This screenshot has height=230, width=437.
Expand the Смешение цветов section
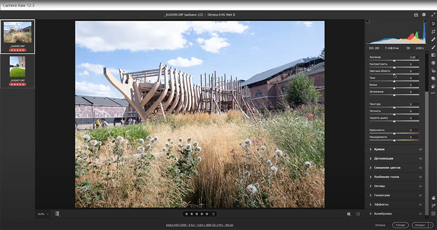(x=370, y=168)
